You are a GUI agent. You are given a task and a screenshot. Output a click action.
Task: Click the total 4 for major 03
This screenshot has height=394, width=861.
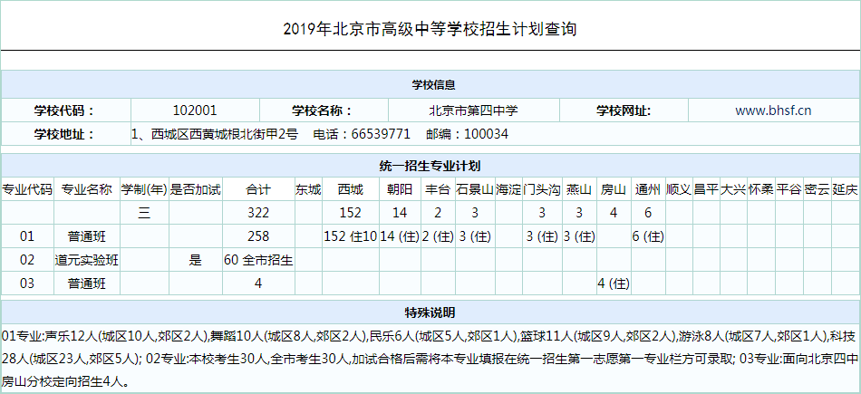click(x=258, y=283)
